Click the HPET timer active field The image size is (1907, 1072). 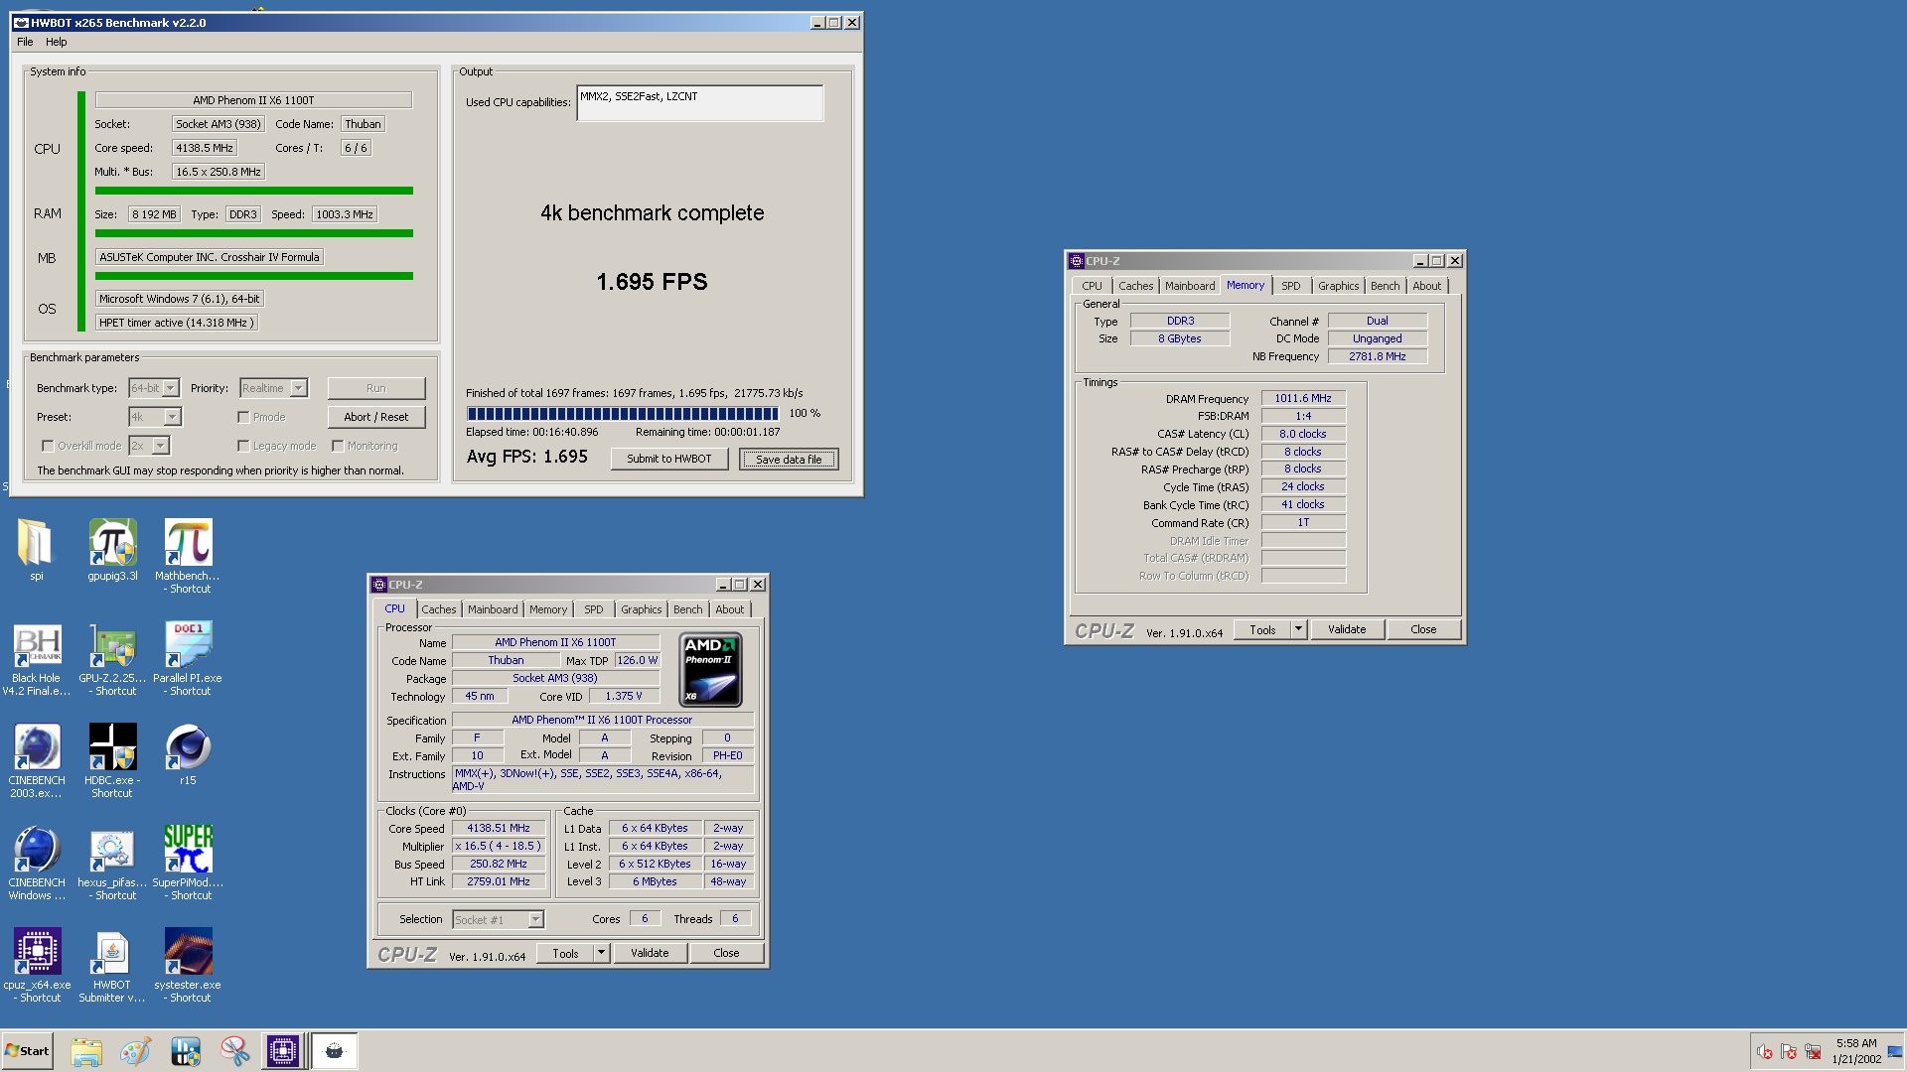[177, 323]
